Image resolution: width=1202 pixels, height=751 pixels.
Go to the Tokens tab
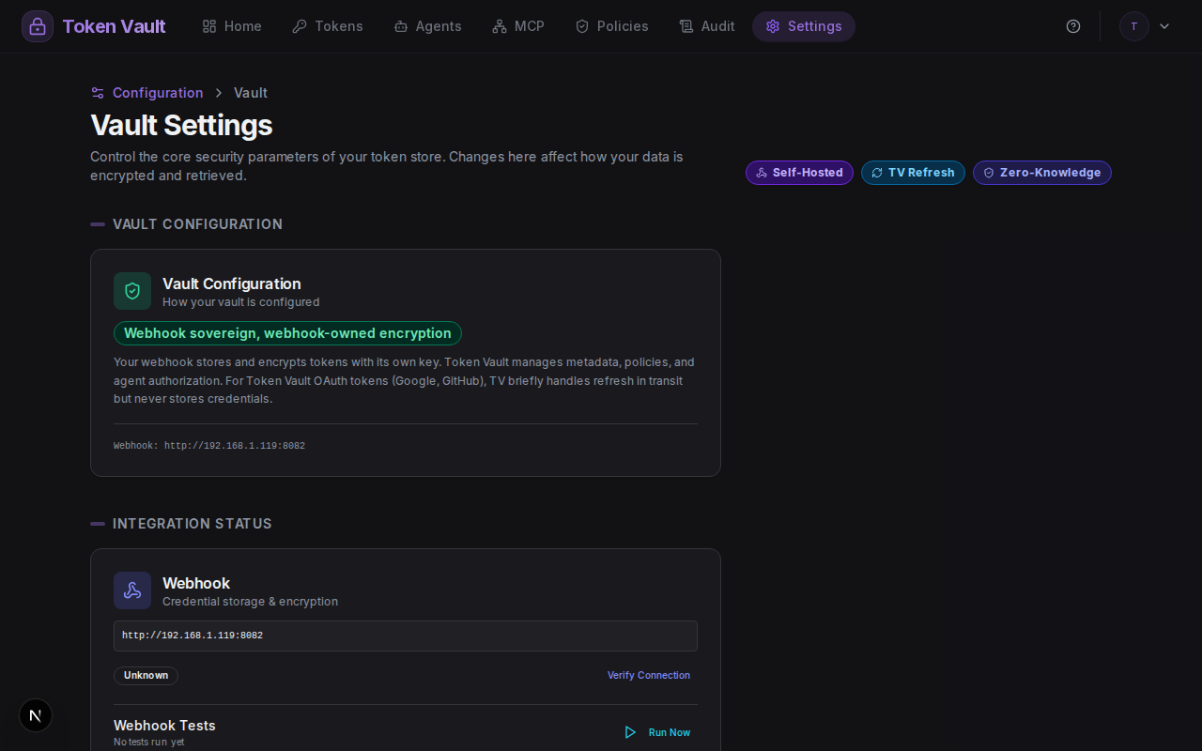tap(328, 26)
